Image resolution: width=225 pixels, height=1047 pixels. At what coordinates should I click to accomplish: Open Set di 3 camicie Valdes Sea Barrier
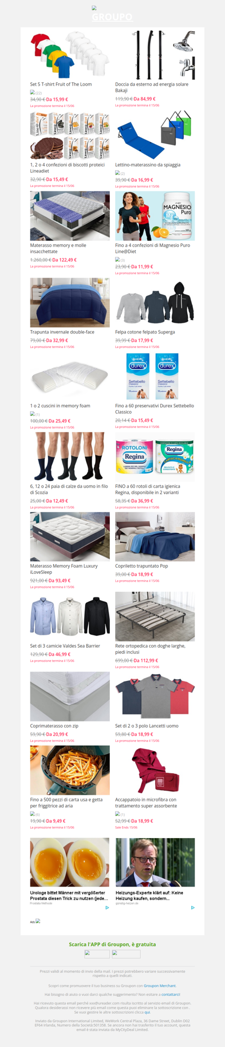tap(65, 645)
